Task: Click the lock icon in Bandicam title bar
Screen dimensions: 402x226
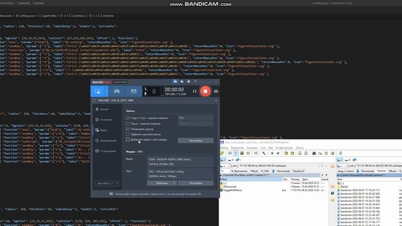Action: (x=175, y=82)
